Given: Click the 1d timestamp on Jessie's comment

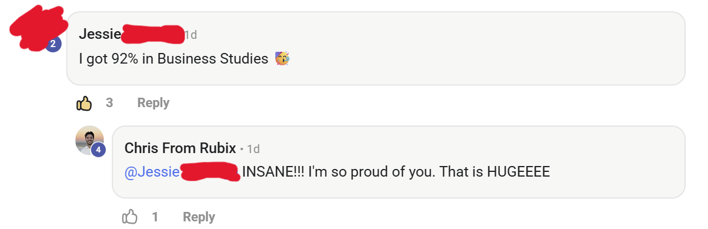Looking at the screenshot, I should 191,35.
